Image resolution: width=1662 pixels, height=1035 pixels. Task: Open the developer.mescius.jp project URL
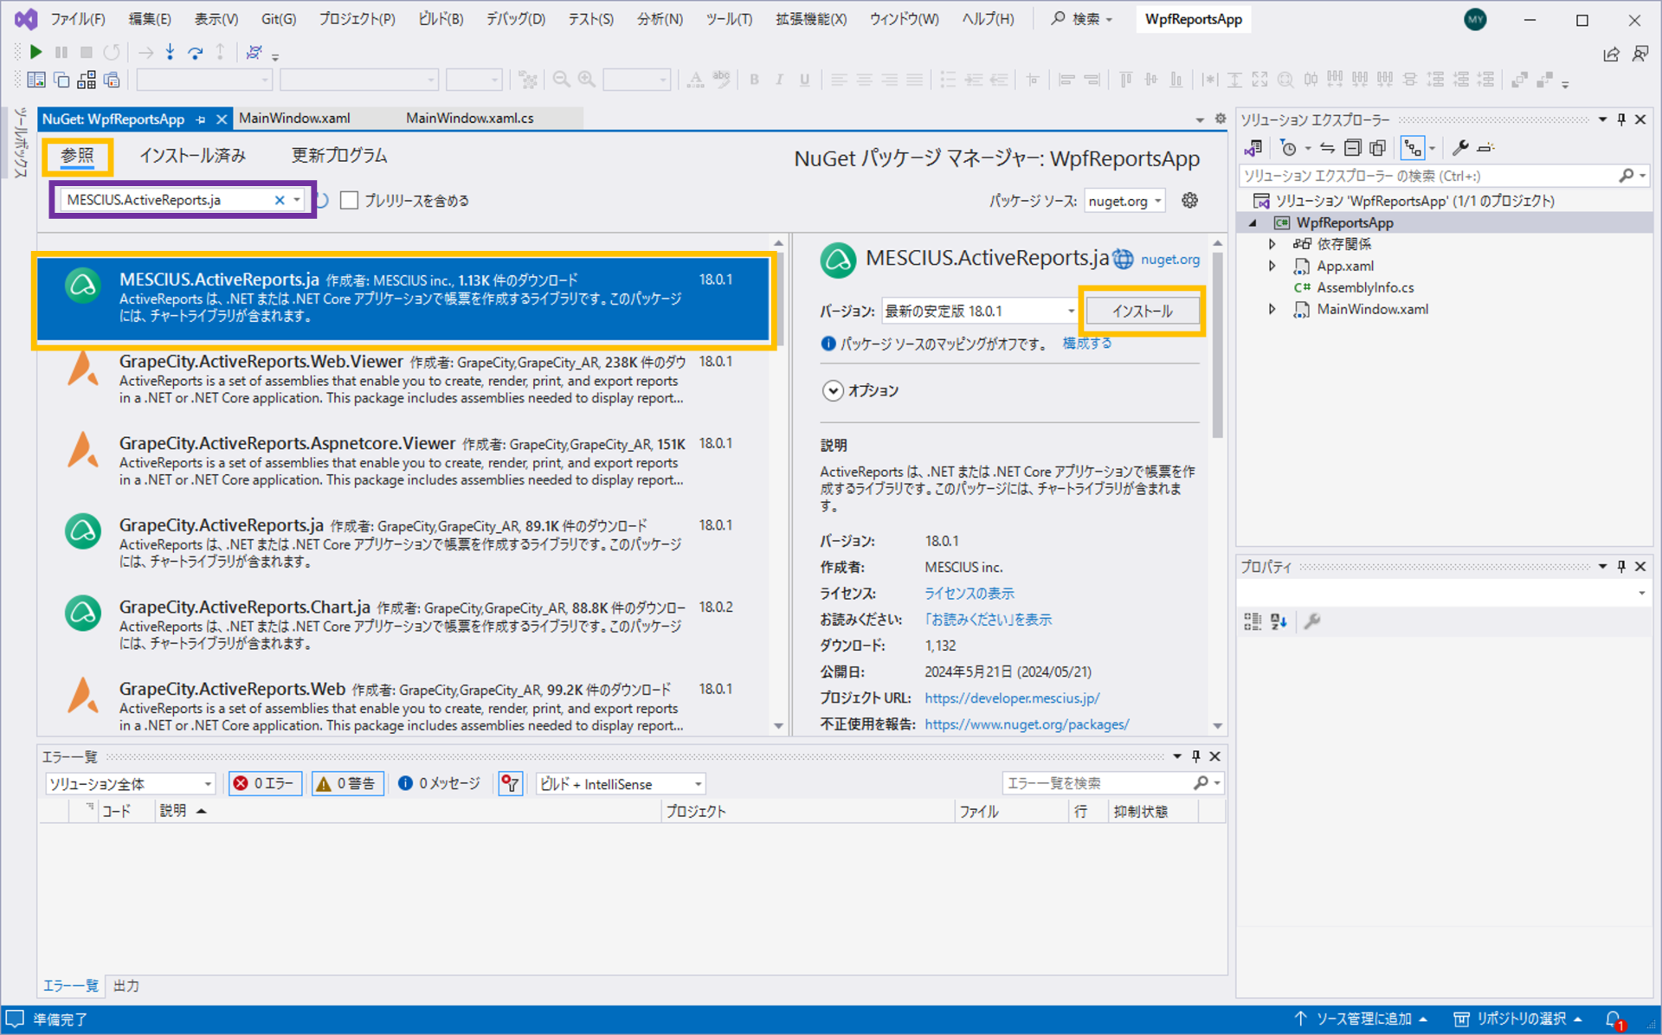(1012, 698)
